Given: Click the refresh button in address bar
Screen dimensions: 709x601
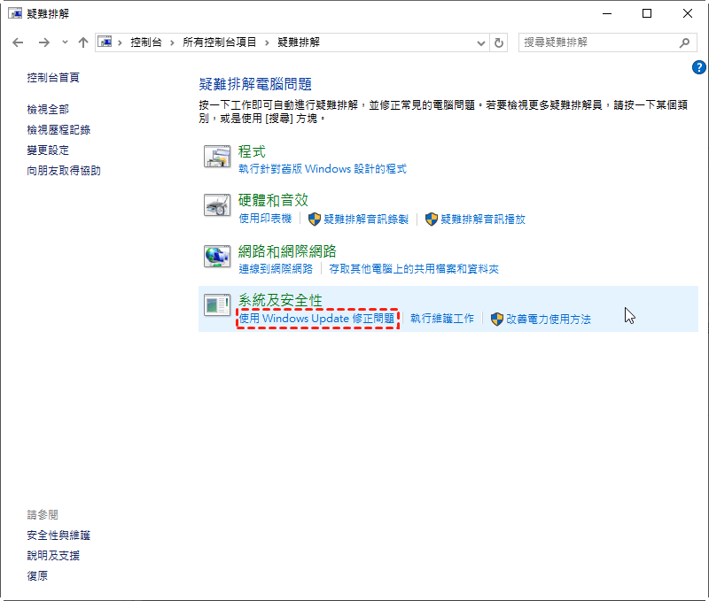Looking at the screenshot, I should 499,42.
